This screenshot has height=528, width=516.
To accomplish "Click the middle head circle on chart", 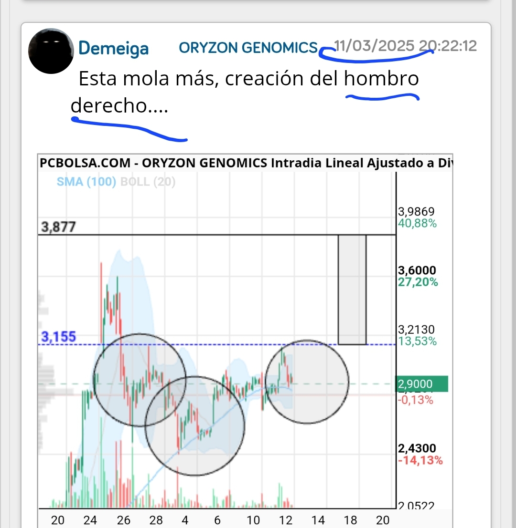I will [195, 426].
